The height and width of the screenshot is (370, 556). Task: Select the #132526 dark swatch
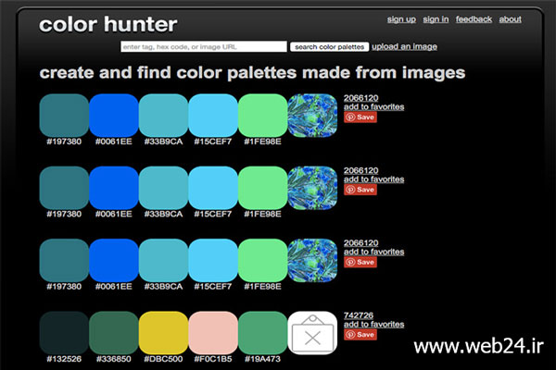(x=64, y=333)
